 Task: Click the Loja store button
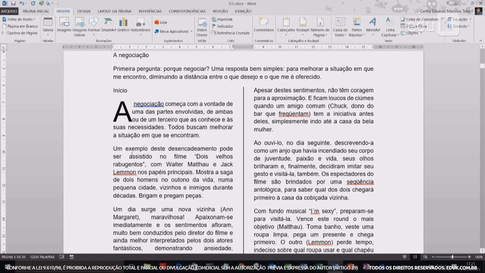(161, 22)
